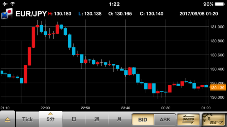The image size is (227, 127).
Task: Select the daily (日) timeframe tab
Action: click(x=74, y=120)
